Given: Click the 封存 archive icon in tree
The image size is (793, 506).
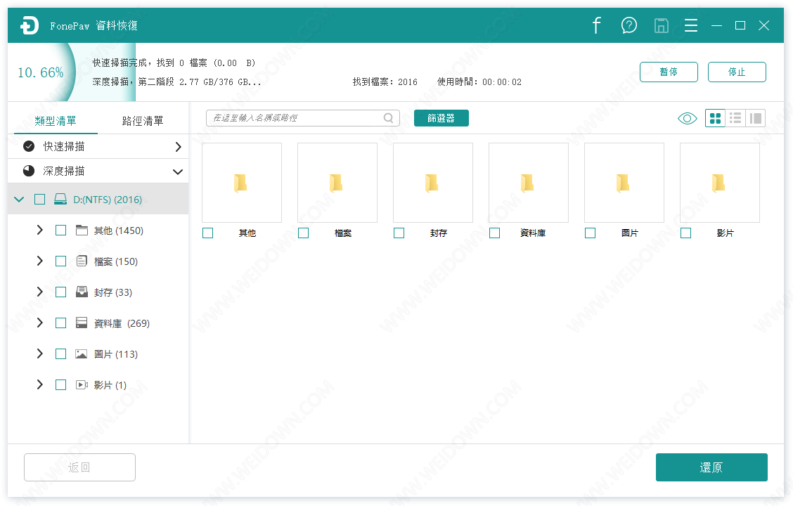Looking at the screenshot, I should click(x=82, y=292).
